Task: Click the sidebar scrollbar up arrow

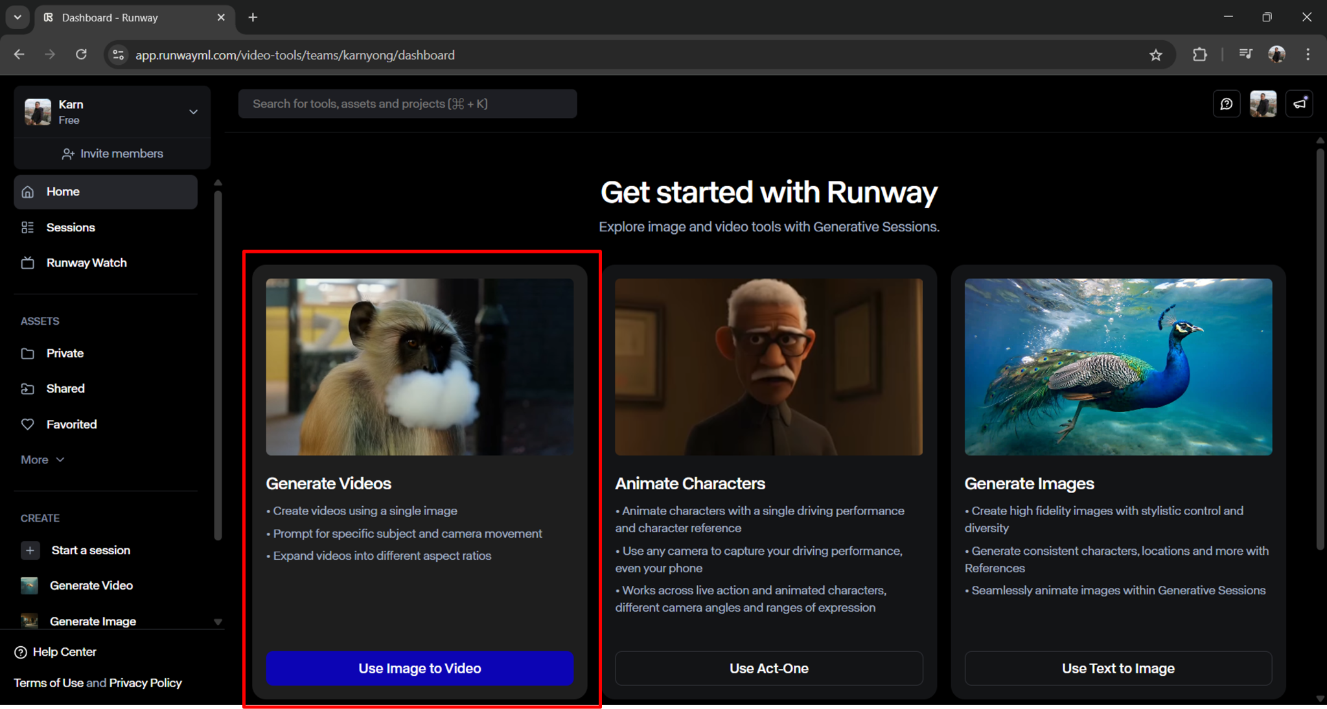Action: (x=218, y=183)
